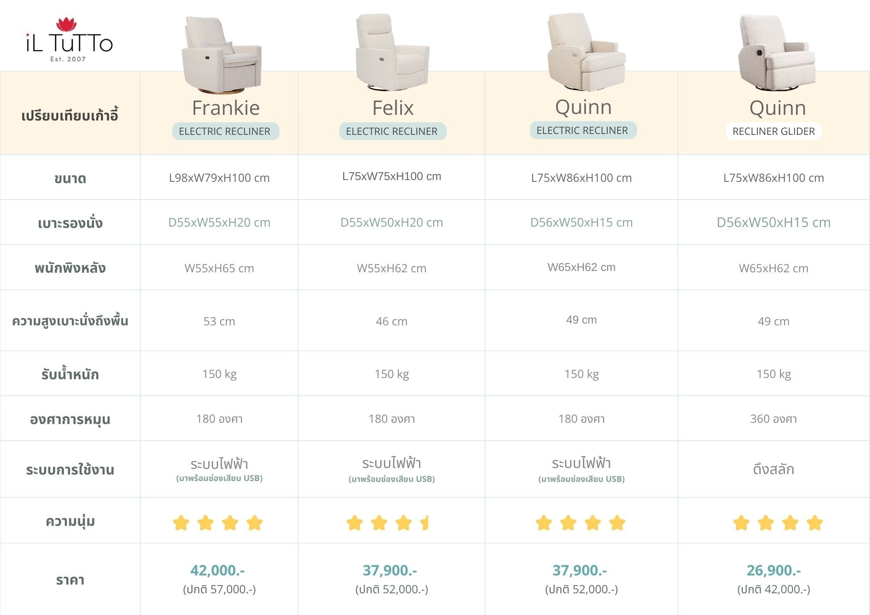
Task: Select the Felix recliner chair image
Action: point(392,53)
